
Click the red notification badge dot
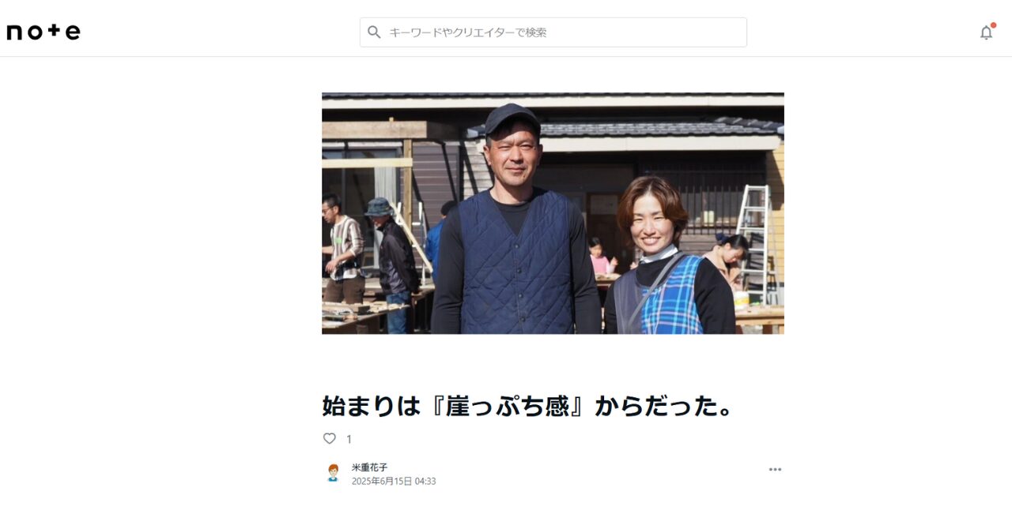[993, 25]
